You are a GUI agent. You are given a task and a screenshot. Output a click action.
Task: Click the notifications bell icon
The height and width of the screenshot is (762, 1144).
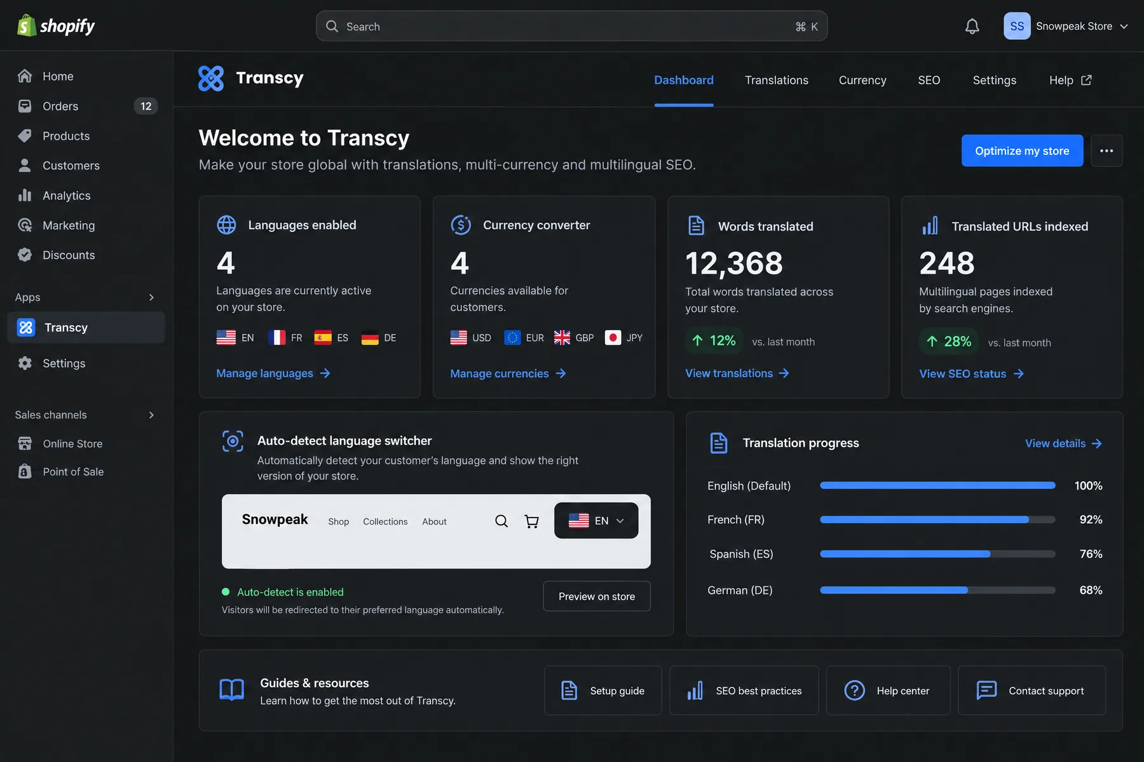[972, 26]
